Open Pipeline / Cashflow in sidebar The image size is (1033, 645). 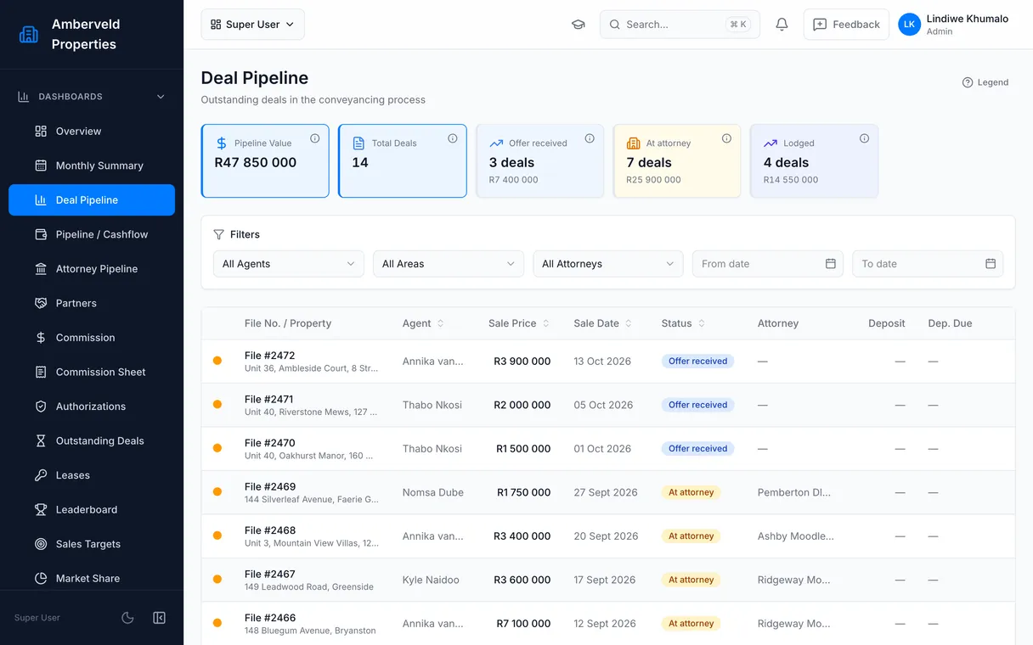(92, 234)
